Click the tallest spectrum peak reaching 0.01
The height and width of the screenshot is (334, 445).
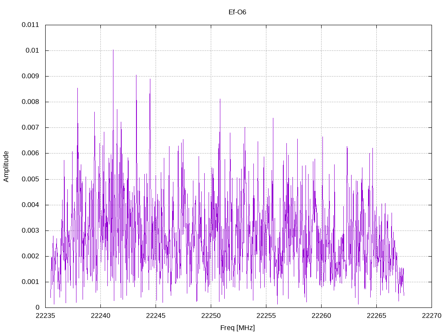(113, 50)
